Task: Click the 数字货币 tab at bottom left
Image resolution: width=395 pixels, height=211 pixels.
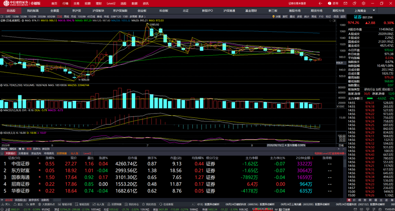Action: 33,200
